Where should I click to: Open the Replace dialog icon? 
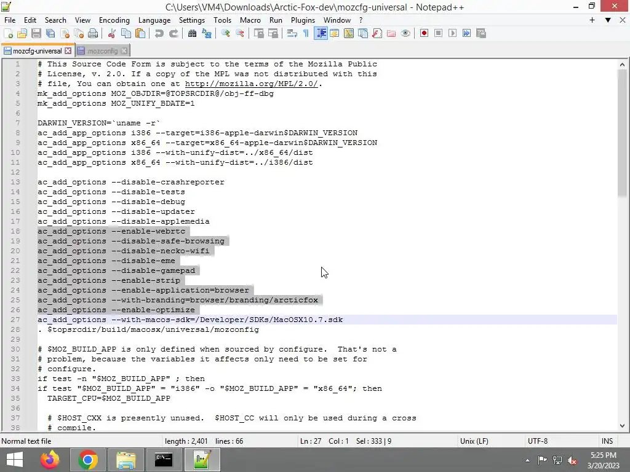pos(207,33)
